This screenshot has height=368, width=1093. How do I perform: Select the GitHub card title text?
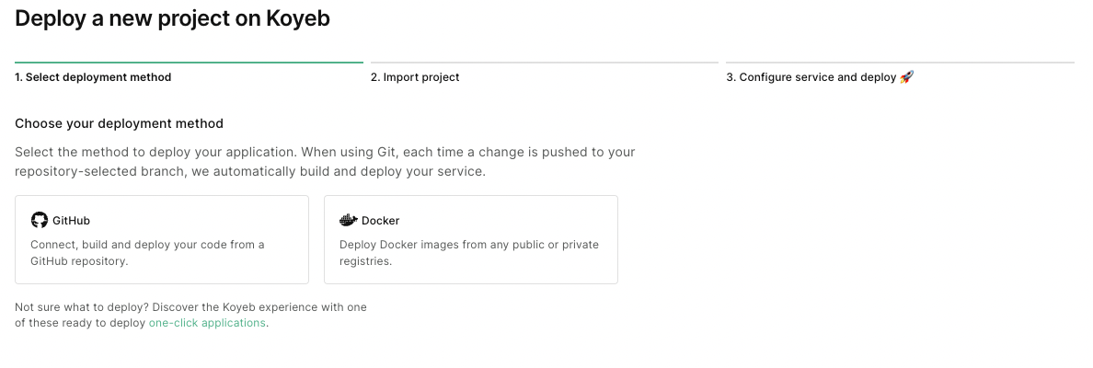(x=71, y=221)
